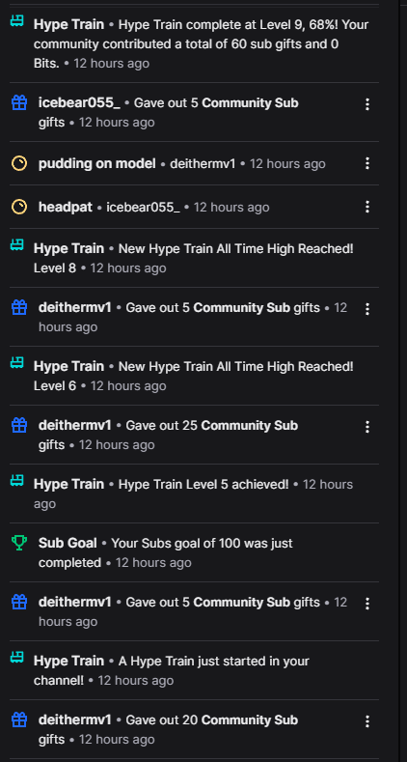Screen dimensions: 407x762
Task: Open more options for deithermv1 20 gifts event
Action: click(367, 720)
